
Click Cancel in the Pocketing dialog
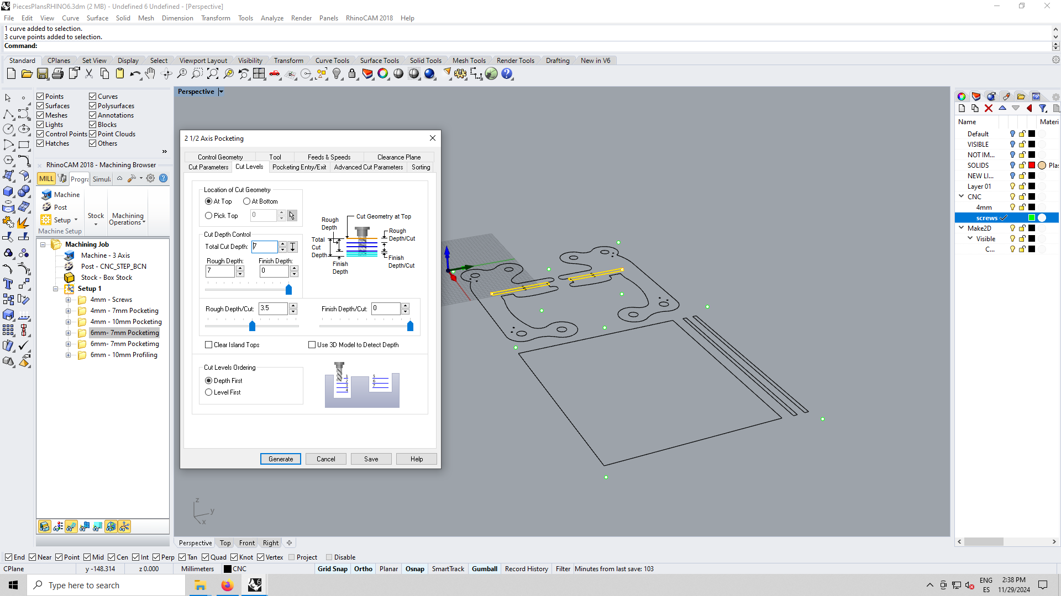pos(326,459)
